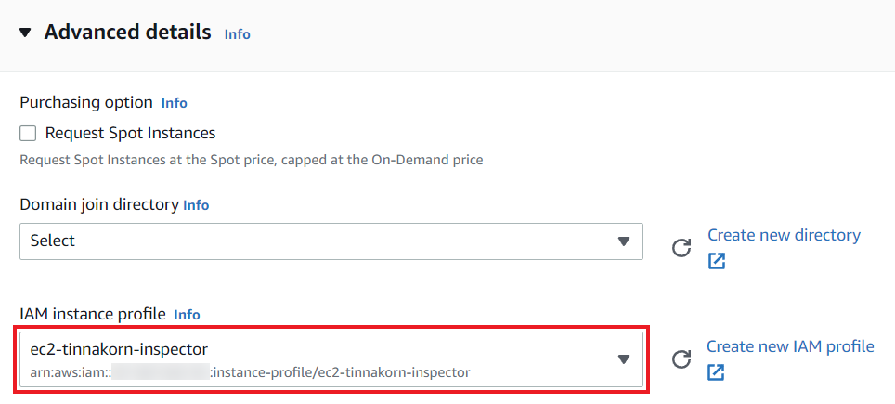Click the arrow in the Domain join directory box
This screenshot has height=404, width=895.
pyautogui.click(x=624, y=241)
